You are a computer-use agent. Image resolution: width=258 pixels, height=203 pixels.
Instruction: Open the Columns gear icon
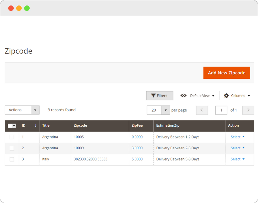[x=226, y=95]
